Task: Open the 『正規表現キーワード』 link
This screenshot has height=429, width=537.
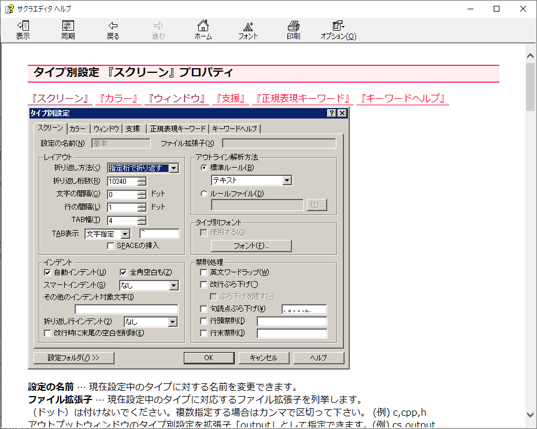Action: click(x=303, y=99)
